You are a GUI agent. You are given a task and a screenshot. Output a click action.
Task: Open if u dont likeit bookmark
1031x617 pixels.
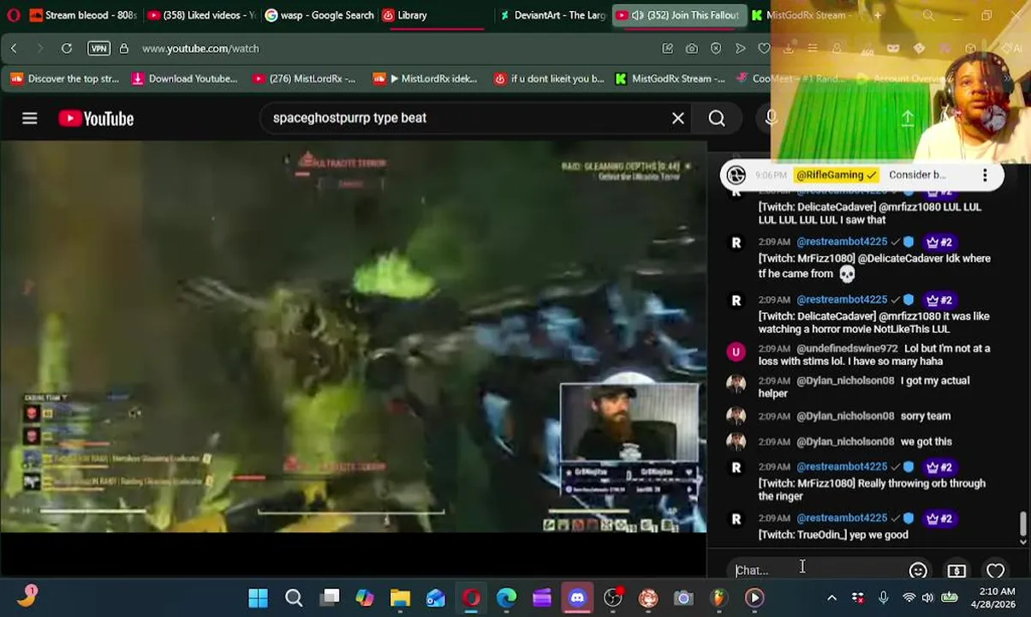(x=549, y=79)
